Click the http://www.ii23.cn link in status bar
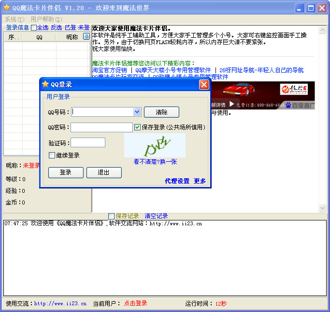This screenshot has width=330, height=312. 60,304
